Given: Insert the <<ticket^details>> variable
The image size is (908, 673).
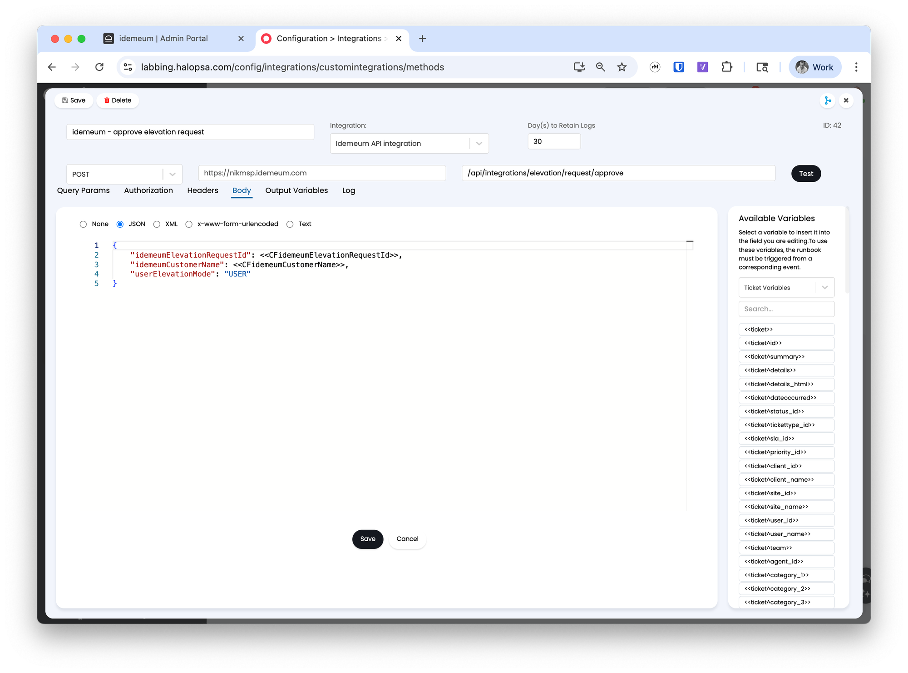Looking at the screenshot, I should coord(786,370).
